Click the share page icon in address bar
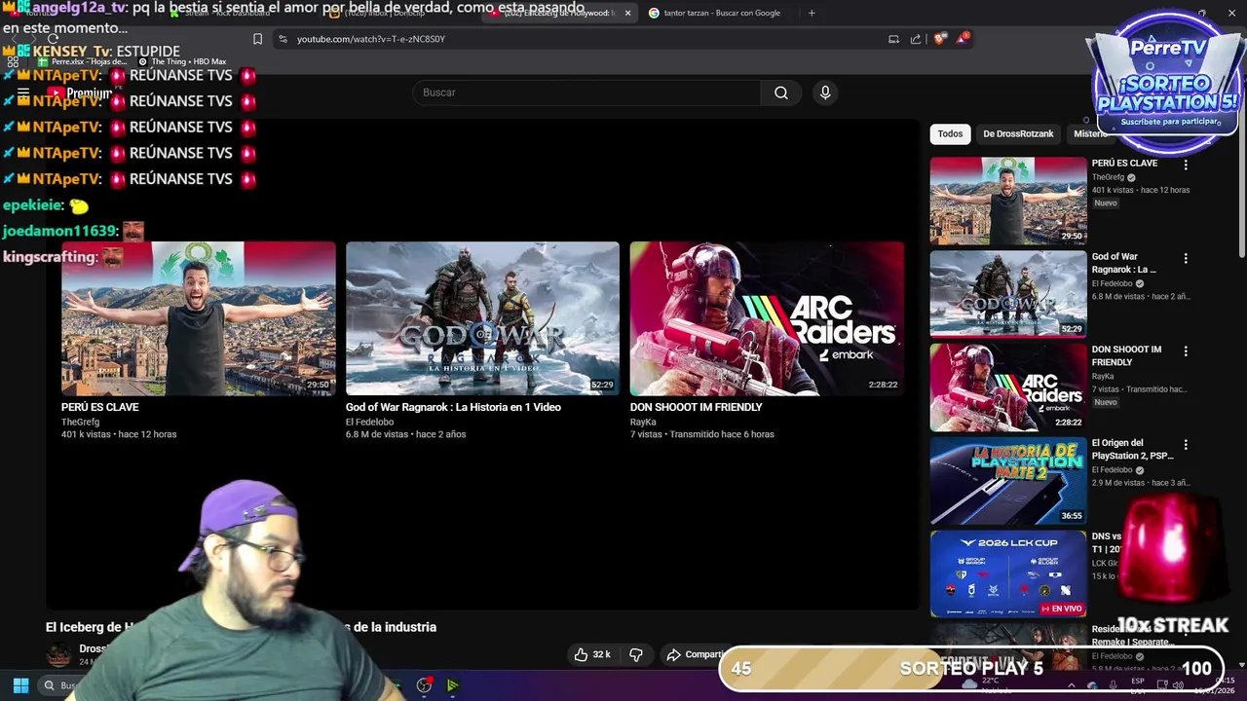The image size is (1247, 701). [x=916, y=39]
